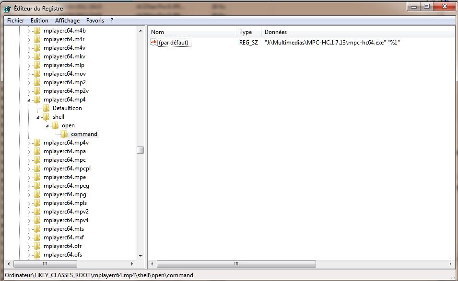Expand the mplayerc64.mlp tree node

click(x=29, y=66)
